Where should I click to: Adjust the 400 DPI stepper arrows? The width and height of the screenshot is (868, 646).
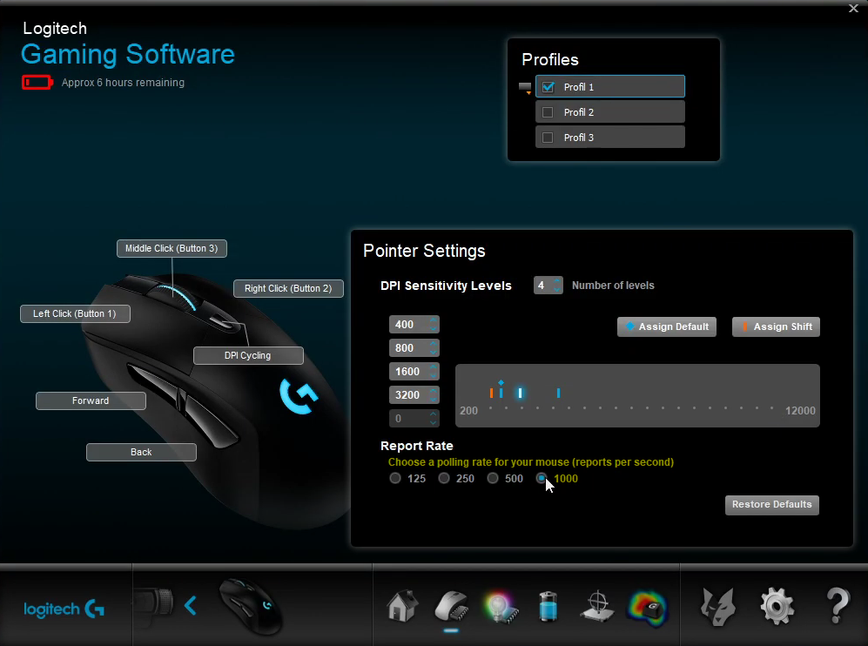coord(434,325)
